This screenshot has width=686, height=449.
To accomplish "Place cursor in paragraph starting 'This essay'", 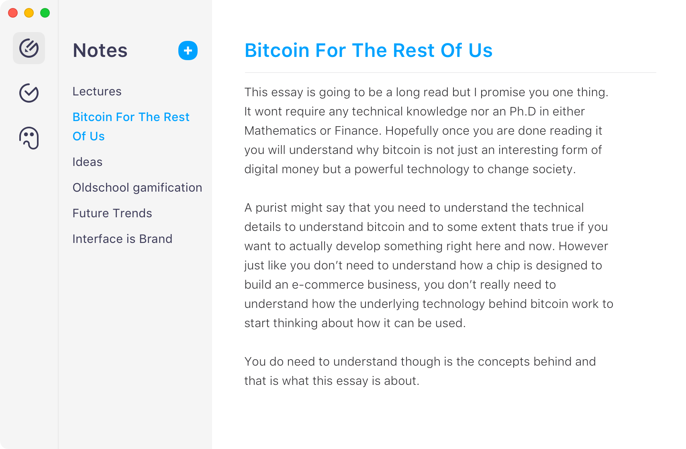I will [427, 131].
